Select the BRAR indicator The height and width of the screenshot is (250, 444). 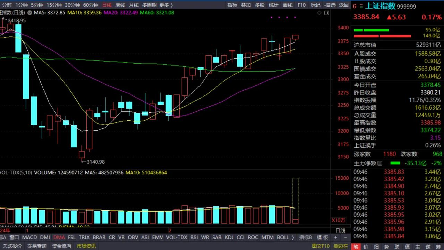click(99, 238)
